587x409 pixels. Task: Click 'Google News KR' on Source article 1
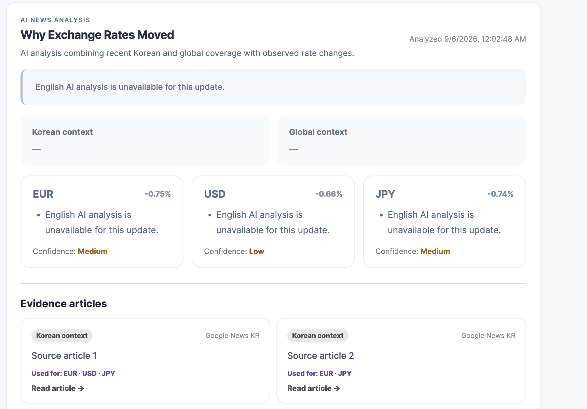(232, 336)
